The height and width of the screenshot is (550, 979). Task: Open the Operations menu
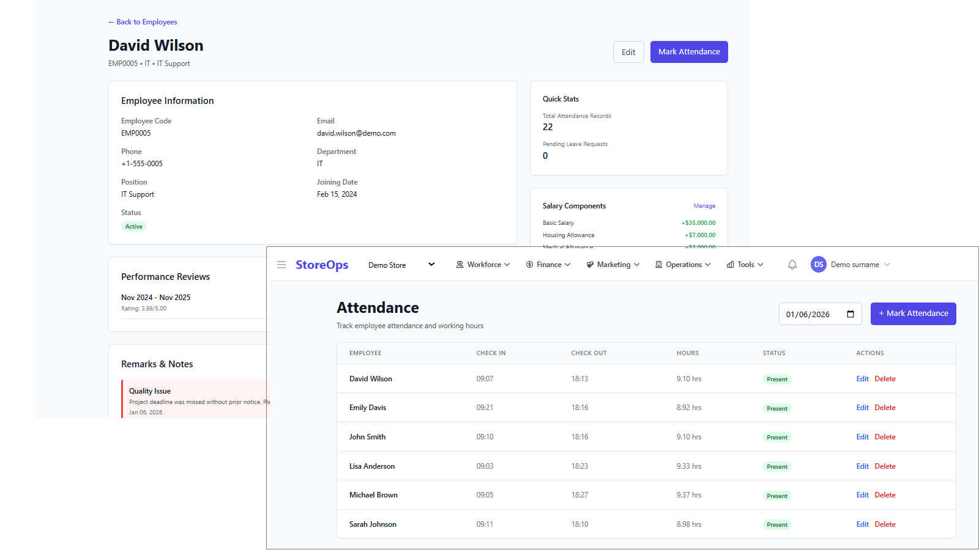[x=683, y=265]
